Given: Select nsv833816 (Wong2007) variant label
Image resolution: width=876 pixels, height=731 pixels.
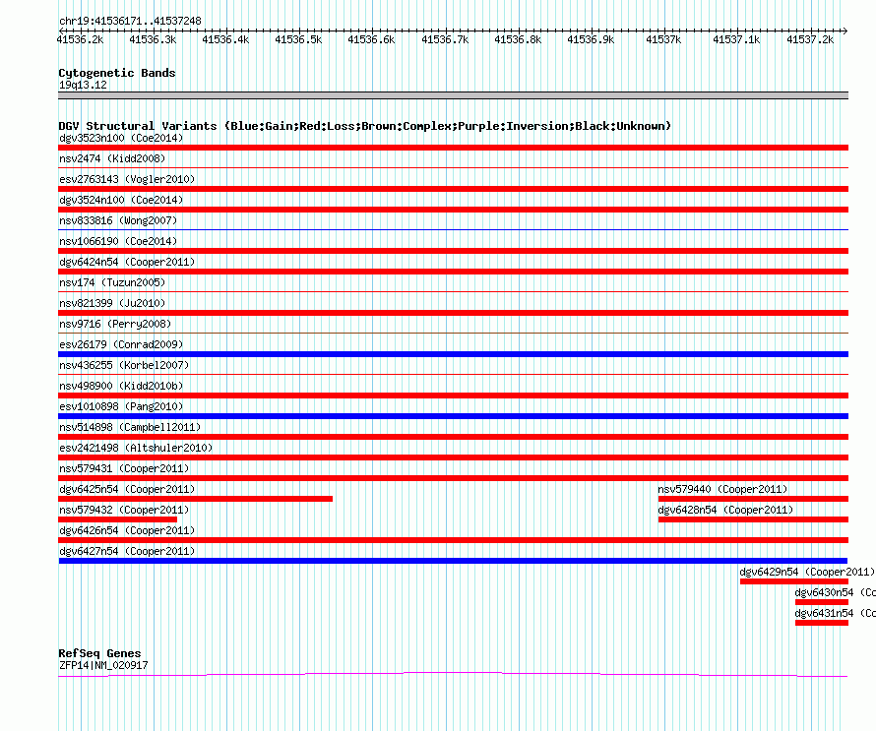Looking at the screenshot, I should (x=118, y=220).
